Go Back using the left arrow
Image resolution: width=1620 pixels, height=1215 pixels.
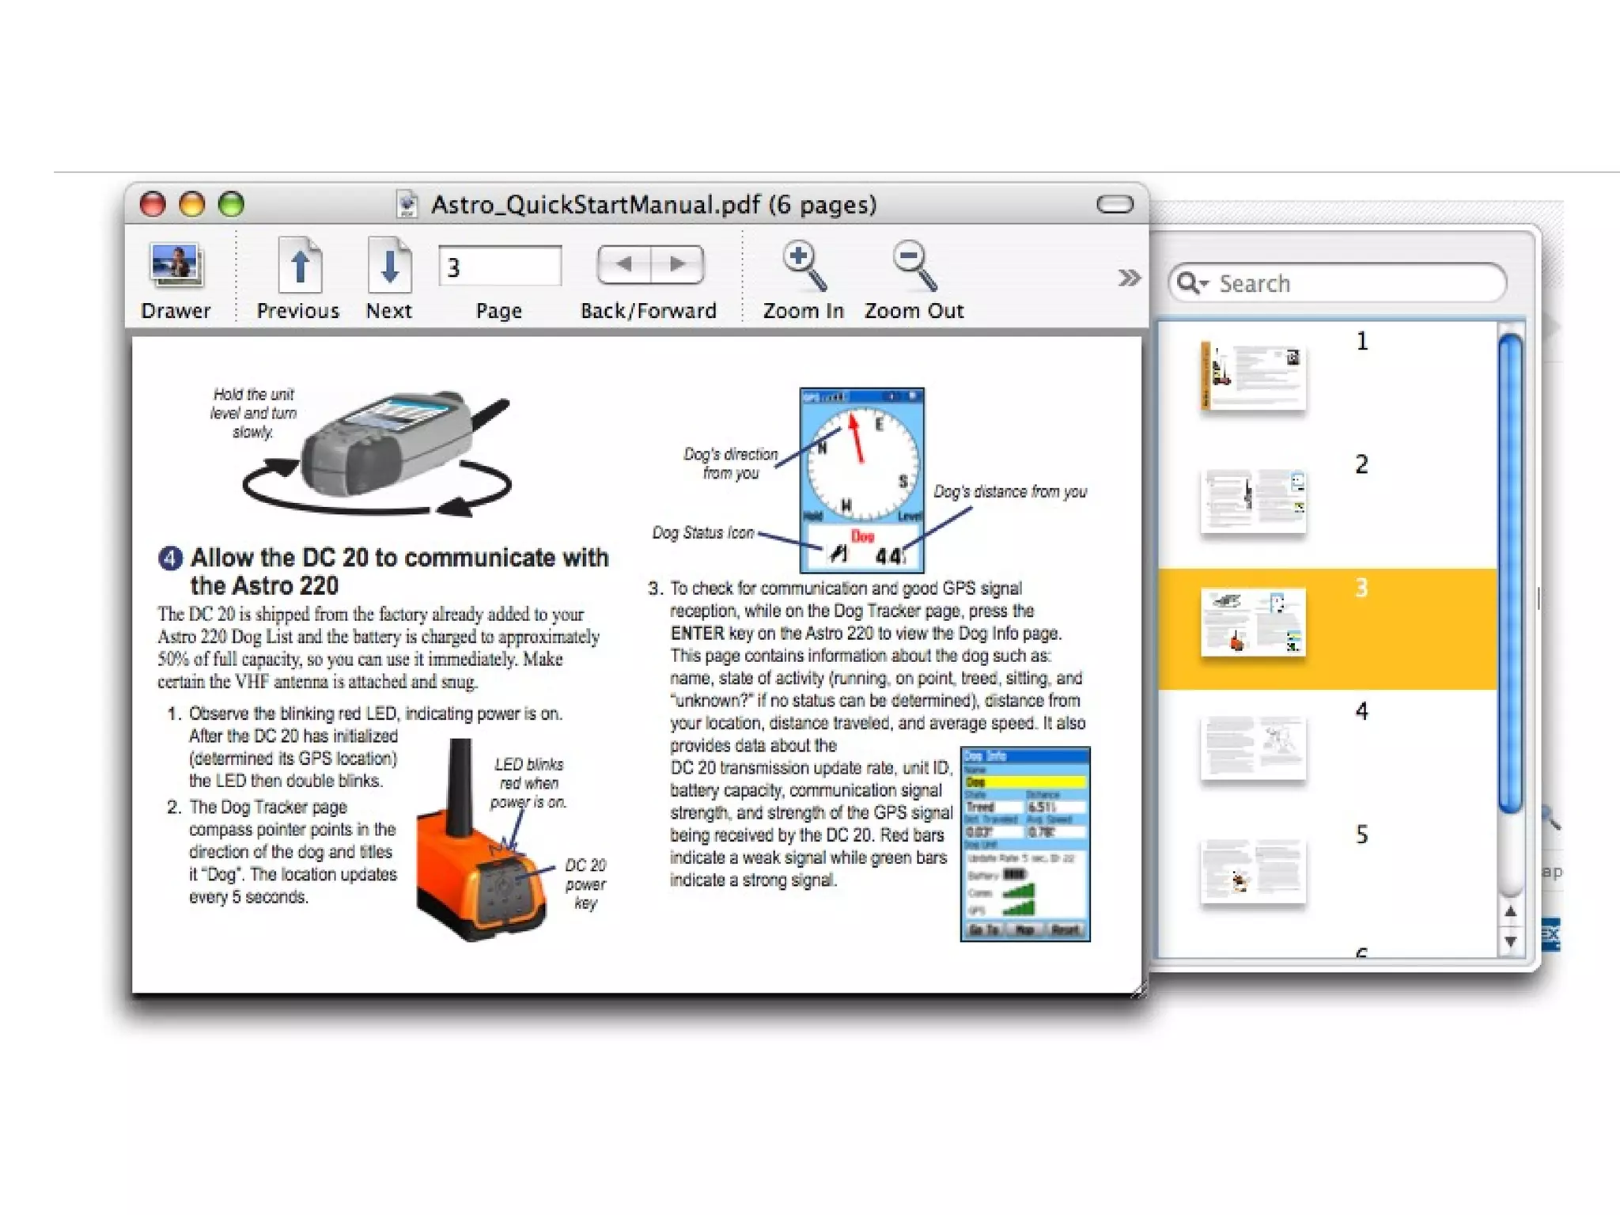624,264
